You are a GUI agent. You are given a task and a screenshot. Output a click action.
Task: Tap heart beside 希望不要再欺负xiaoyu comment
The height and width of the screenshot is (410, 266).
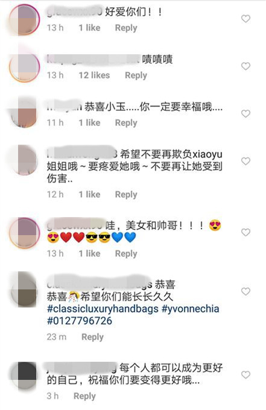(x=245, y=161)
